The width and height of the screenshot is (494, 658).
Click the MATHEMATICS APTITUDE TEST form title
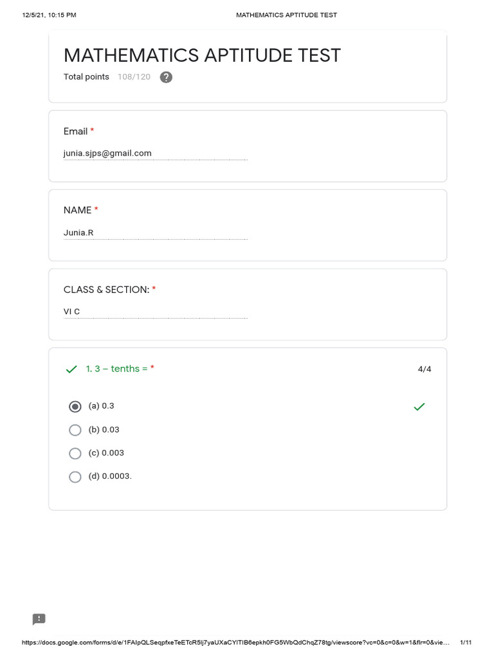tap(202, 55)
